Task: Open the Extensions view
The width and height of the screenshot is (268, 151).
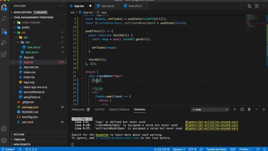Action: click(x=4, y=54)
